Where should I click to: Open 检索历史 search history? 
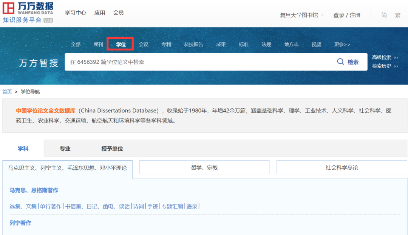click(382, 66)
